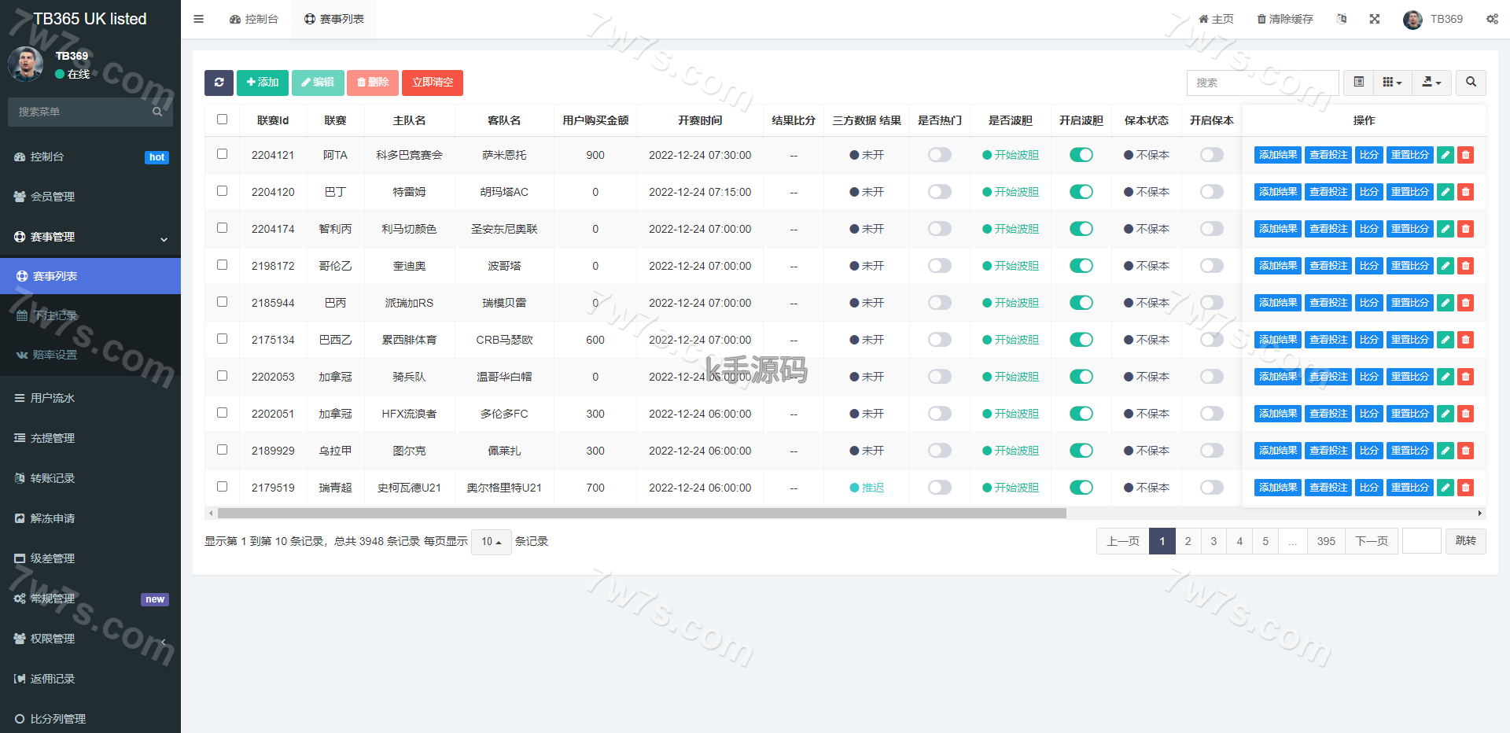This screenshot has width=1510, height=733.
Task: Click fullscreen expand icon in header
Action: pos(1375,19)
